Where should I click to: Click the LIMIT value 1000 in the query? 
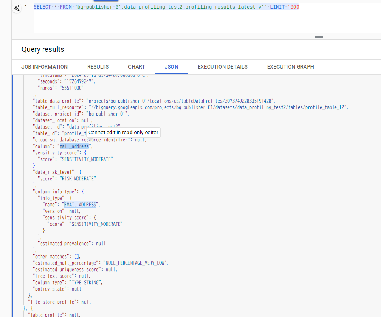[x=293, y=7]
